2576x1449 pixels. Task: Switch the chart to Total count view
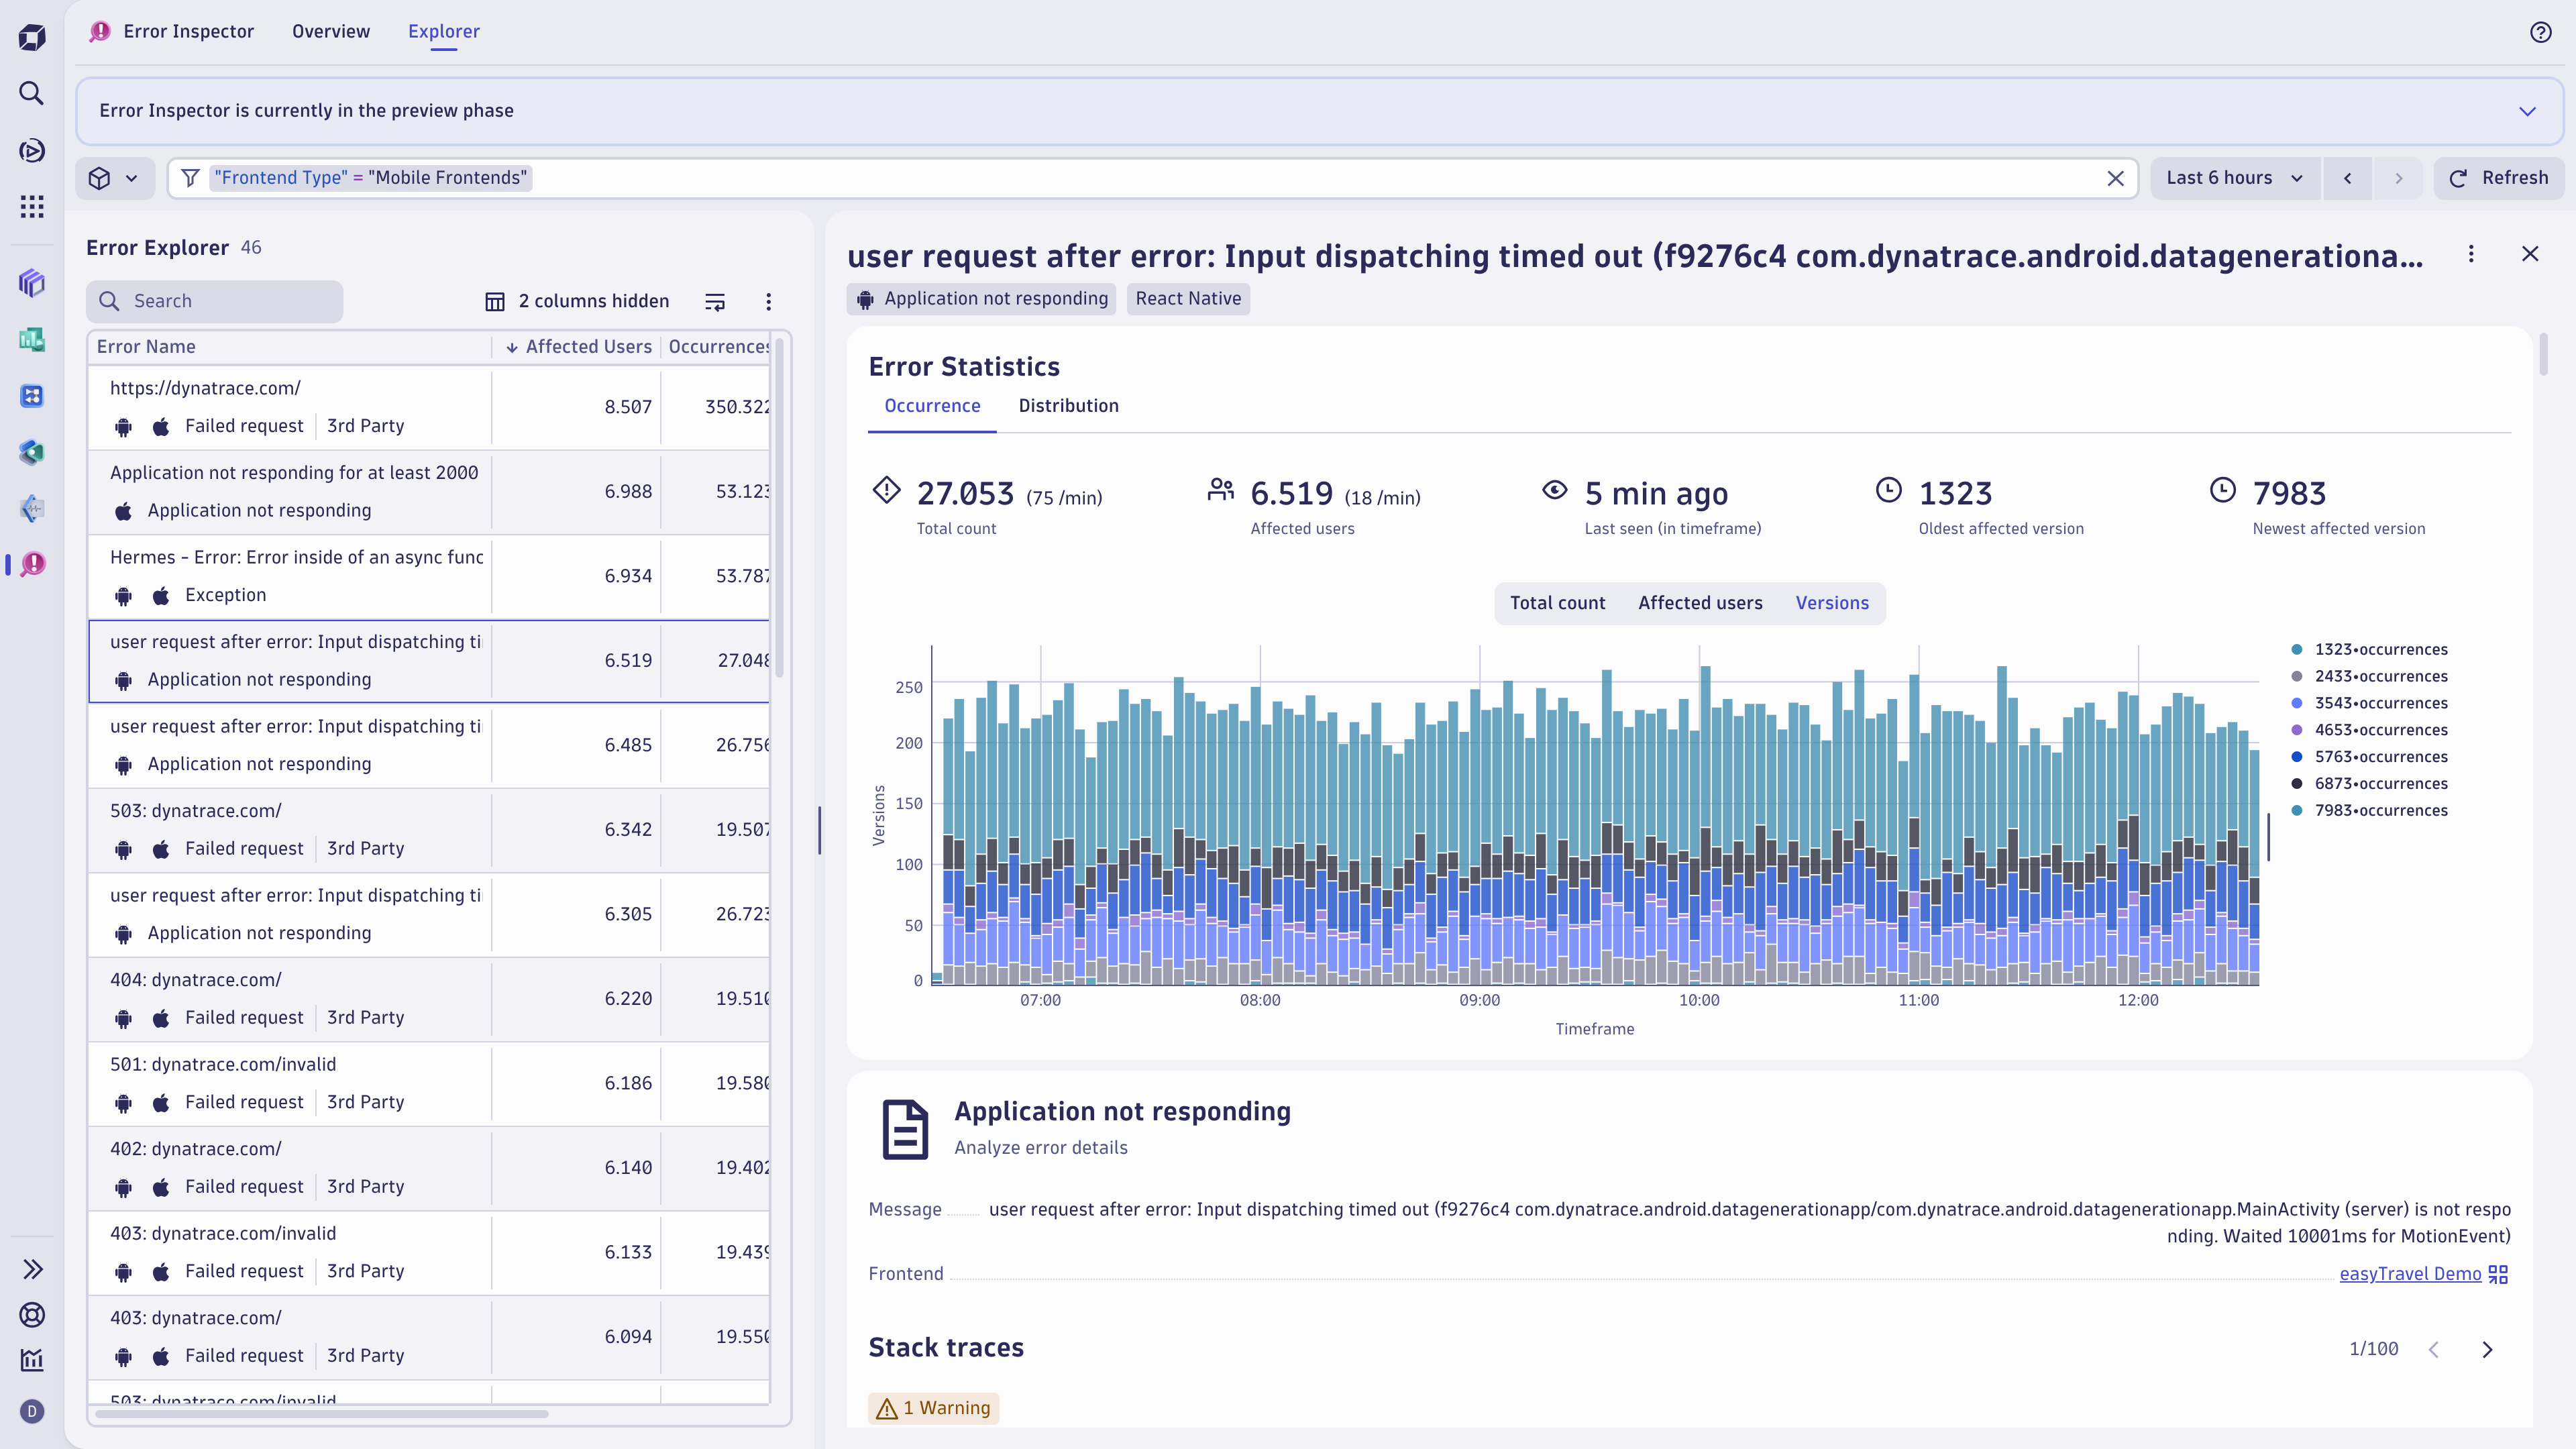1557,603
